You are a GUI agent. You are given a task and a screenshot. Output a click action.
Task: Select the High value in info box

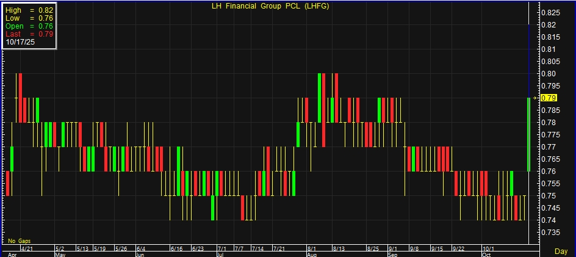click(x=47, y=11)
